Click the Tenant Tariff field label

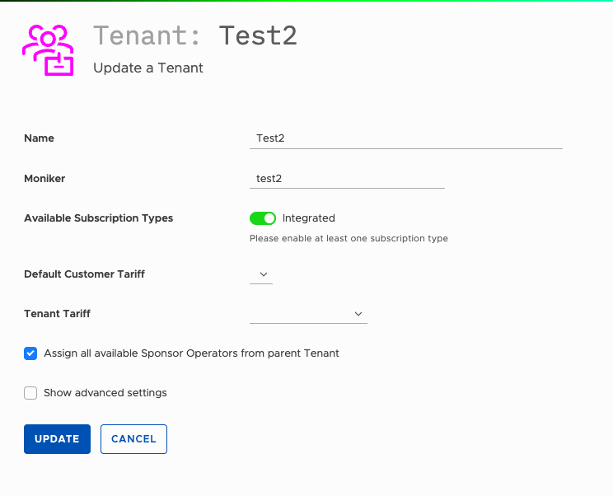pos(57,313)
